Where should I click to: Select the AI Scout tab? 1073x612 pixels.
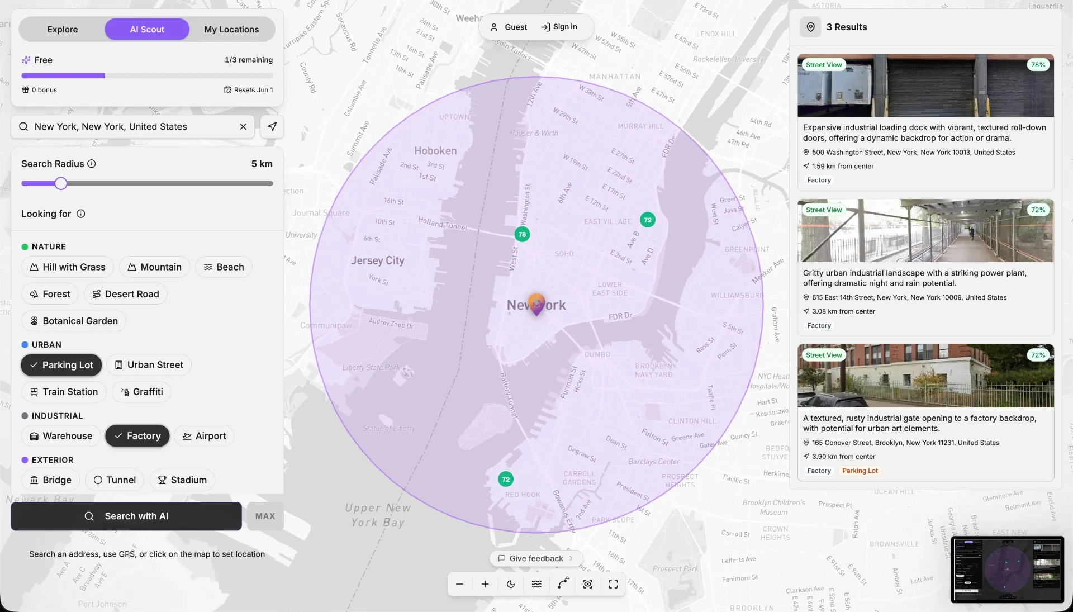[147, 30]
